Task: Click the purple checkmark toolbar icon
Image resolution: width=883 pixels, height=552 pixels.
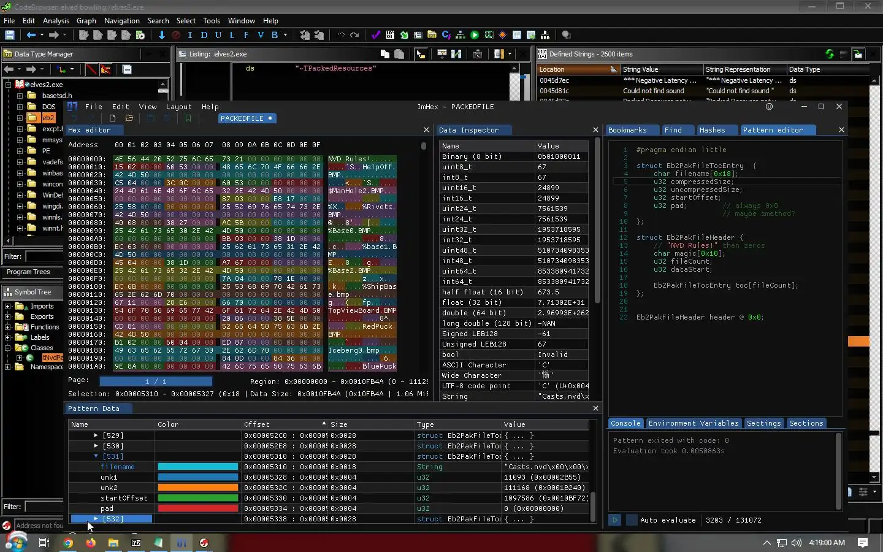Action: (x=376, y=36)
